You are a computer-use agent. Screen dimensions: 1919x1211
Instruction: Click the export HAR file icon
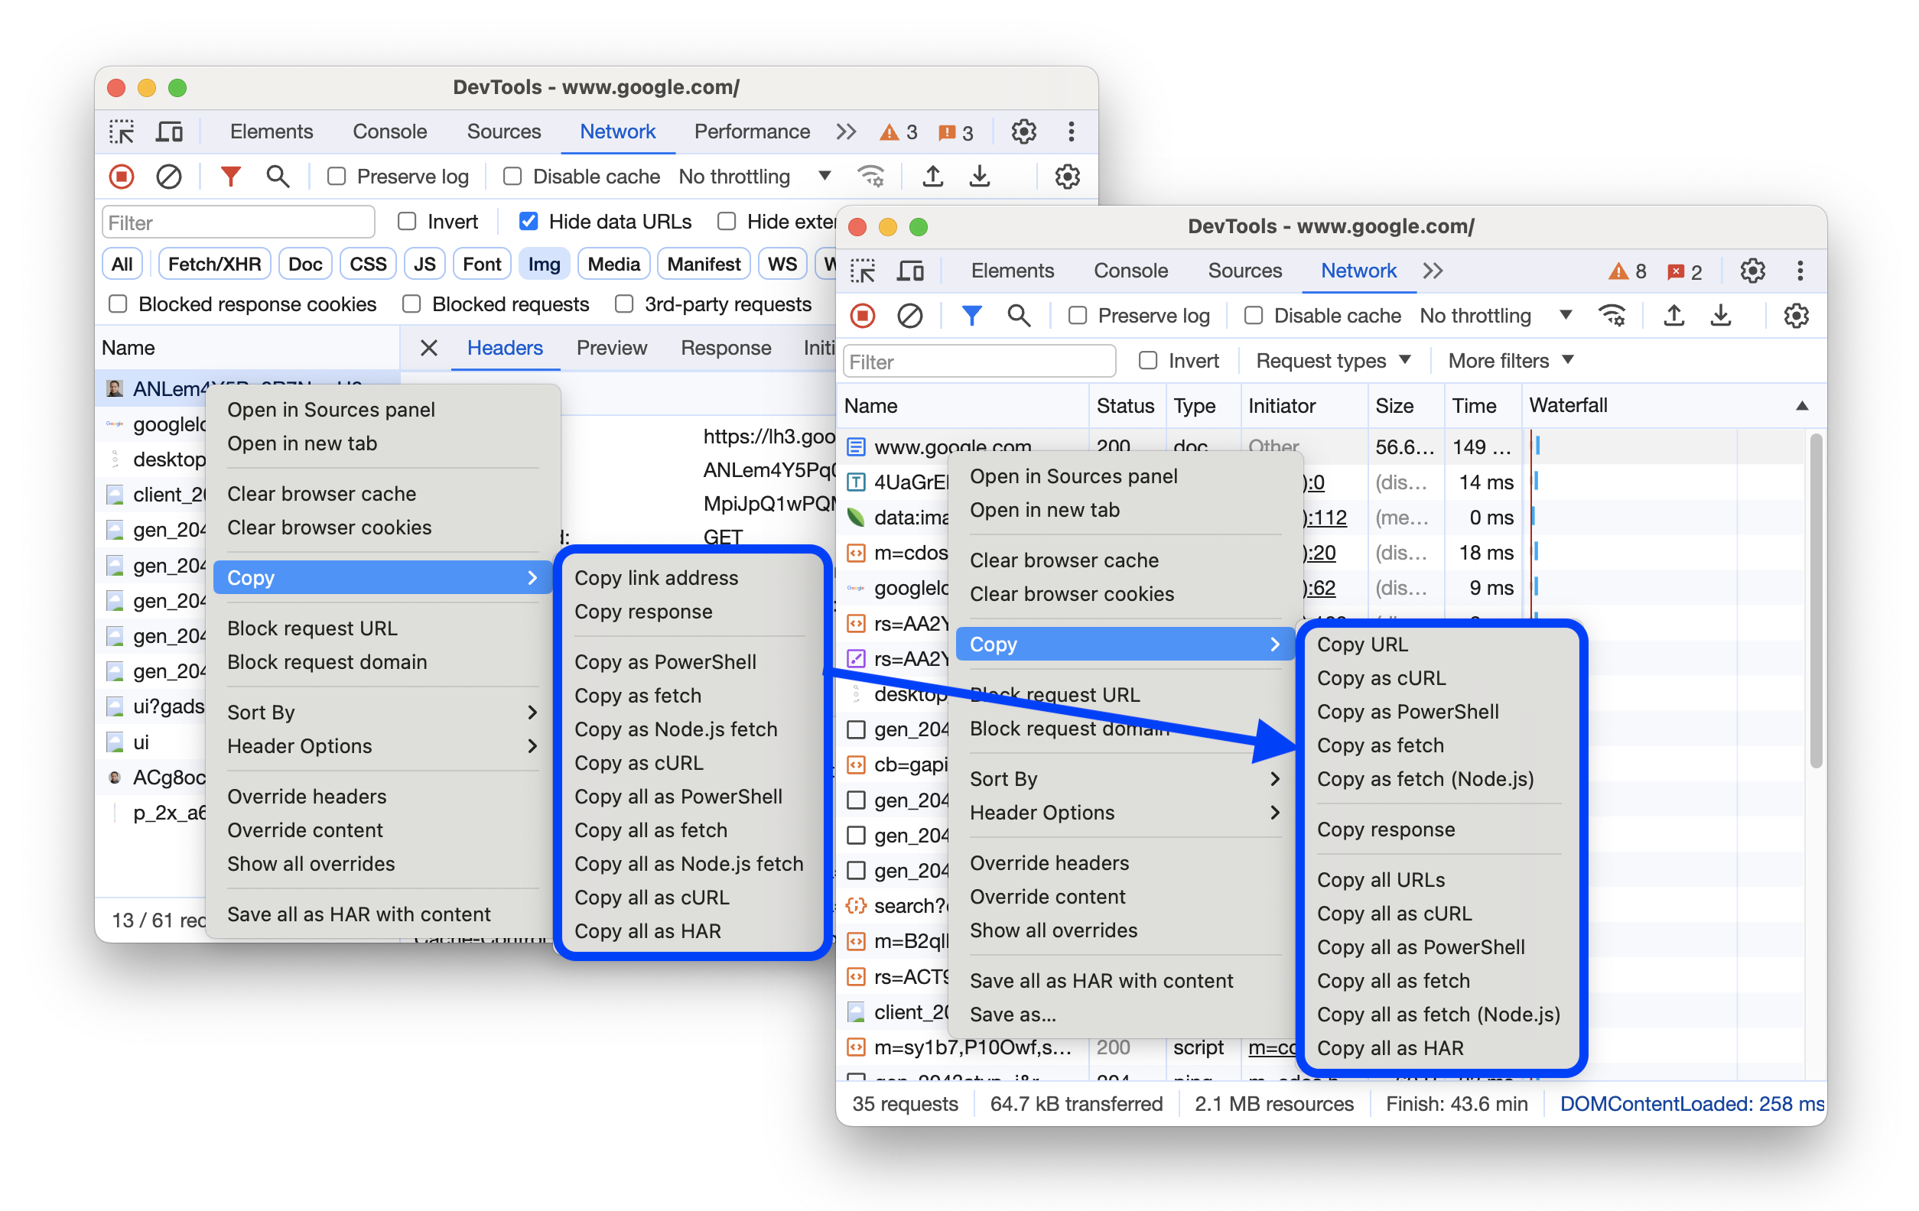pyautogui.click(x=1718, y=317)
